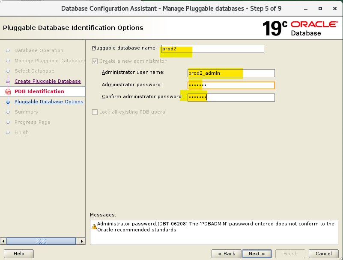The height and width of the screenshot is (260, 343).
Task: Cancel the configuration wizard
Action: 324,254
